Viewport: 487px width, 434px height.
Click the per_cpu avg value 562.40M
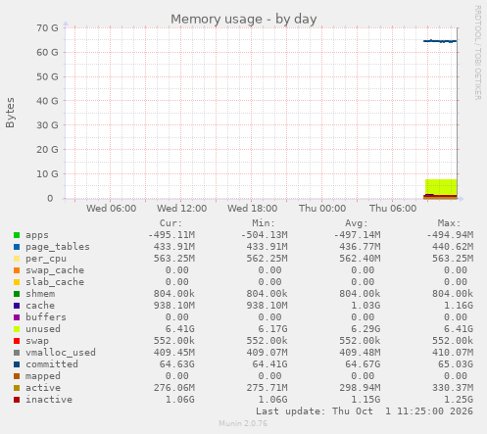[x=360, y=259]
